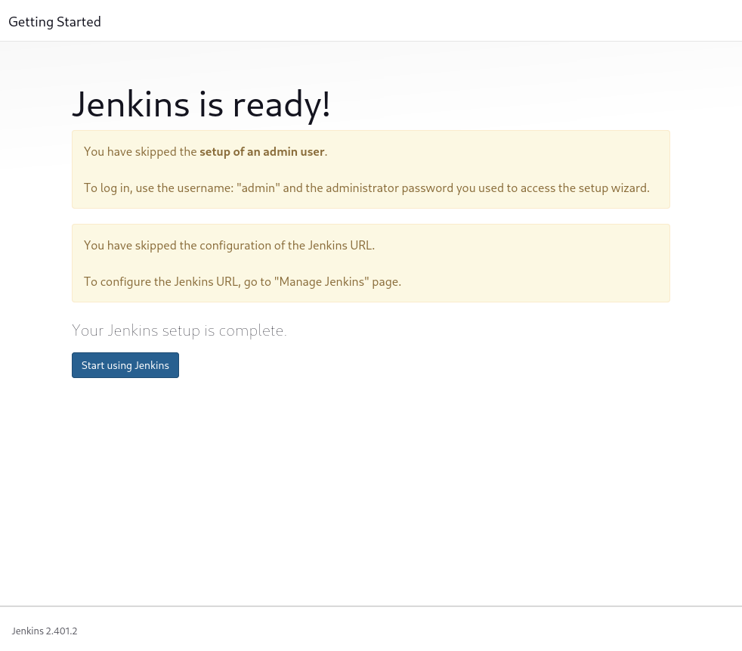Select the 'Jenkins is ready!' heading
Image resolution: width=742 pixels, height=651 pixels.
pyautogui.click(x=201, y=104)
